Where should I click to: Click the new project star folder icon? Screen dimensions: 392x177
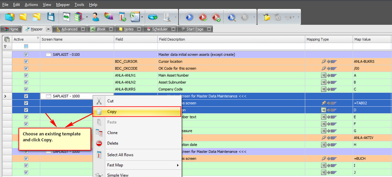coord(10,17)
